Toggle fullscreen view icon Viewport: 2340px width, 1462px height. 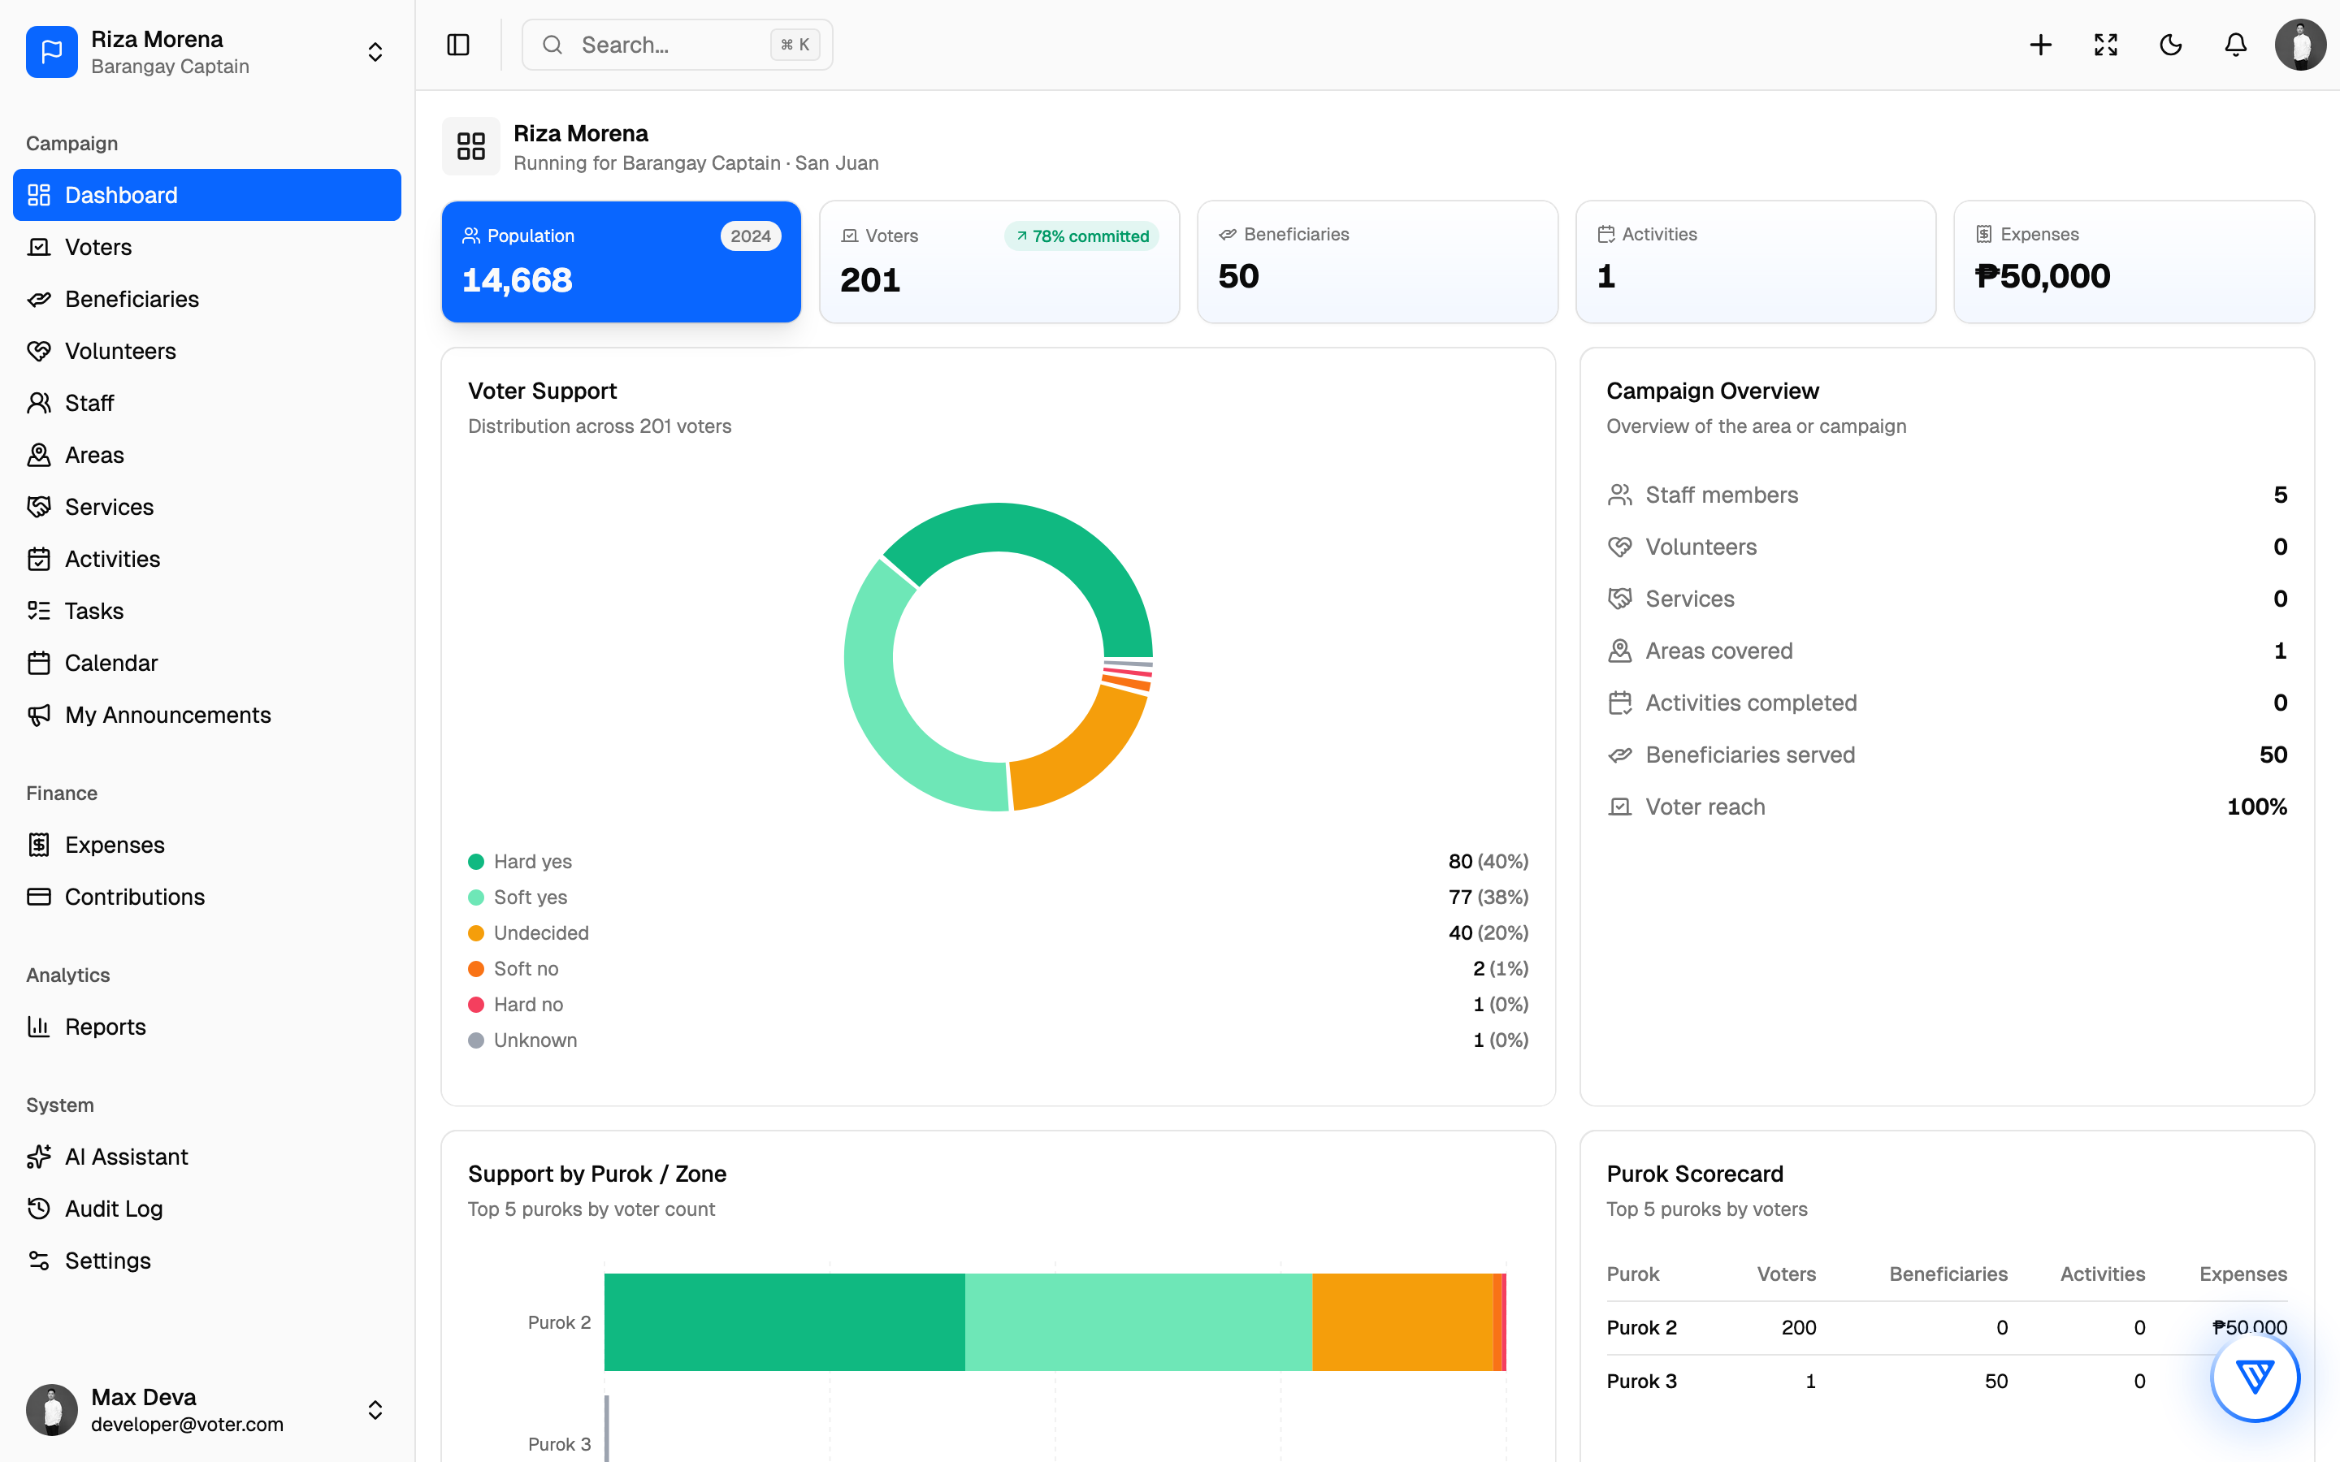2106,45
